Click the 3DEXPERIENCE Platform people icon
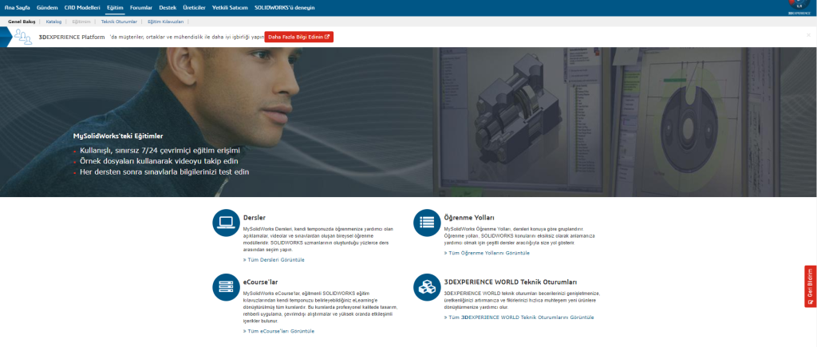 [x=22, y=37]
